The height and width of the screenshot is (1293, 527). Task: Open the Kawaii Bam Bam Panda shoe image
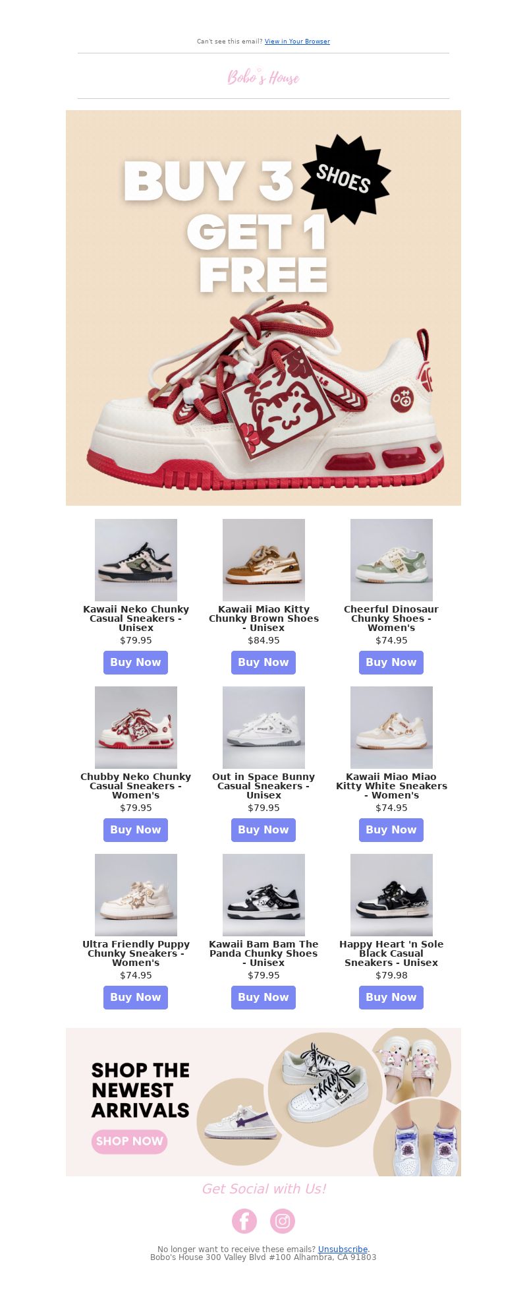point(263,895)
